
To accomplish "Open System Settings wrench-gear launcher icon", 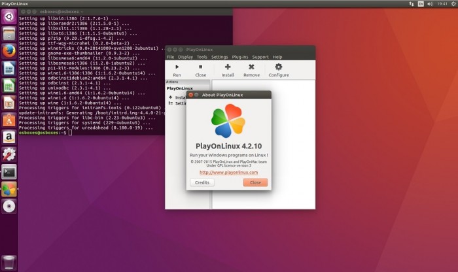I will [x=9, y=155].
